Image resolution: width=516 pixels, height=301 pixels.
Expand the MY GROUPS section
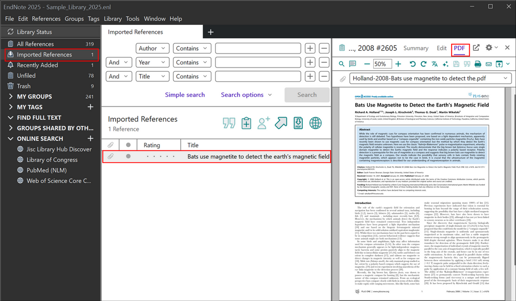pos(11,97)
